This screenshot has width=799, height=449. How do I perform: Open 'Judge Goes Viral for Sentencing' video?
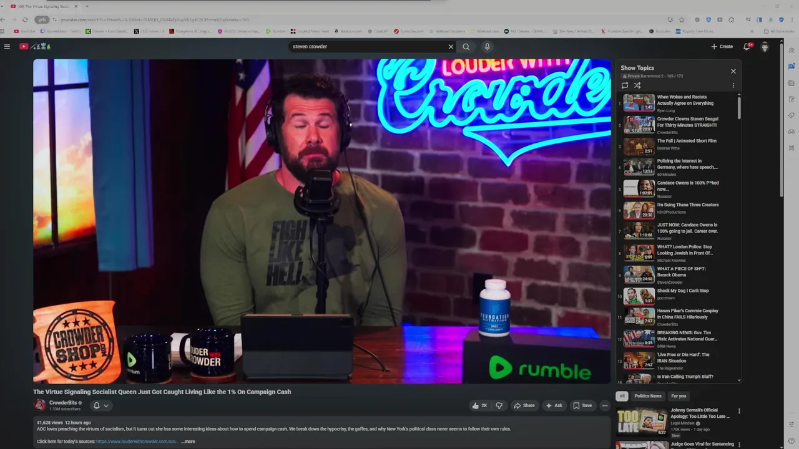[x=702, y=444]
